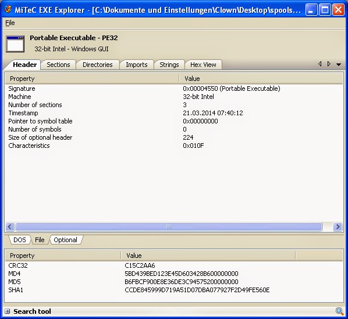Click the MiTeC app icon in title bar
The image size is (348, 319).
point(8,9)
